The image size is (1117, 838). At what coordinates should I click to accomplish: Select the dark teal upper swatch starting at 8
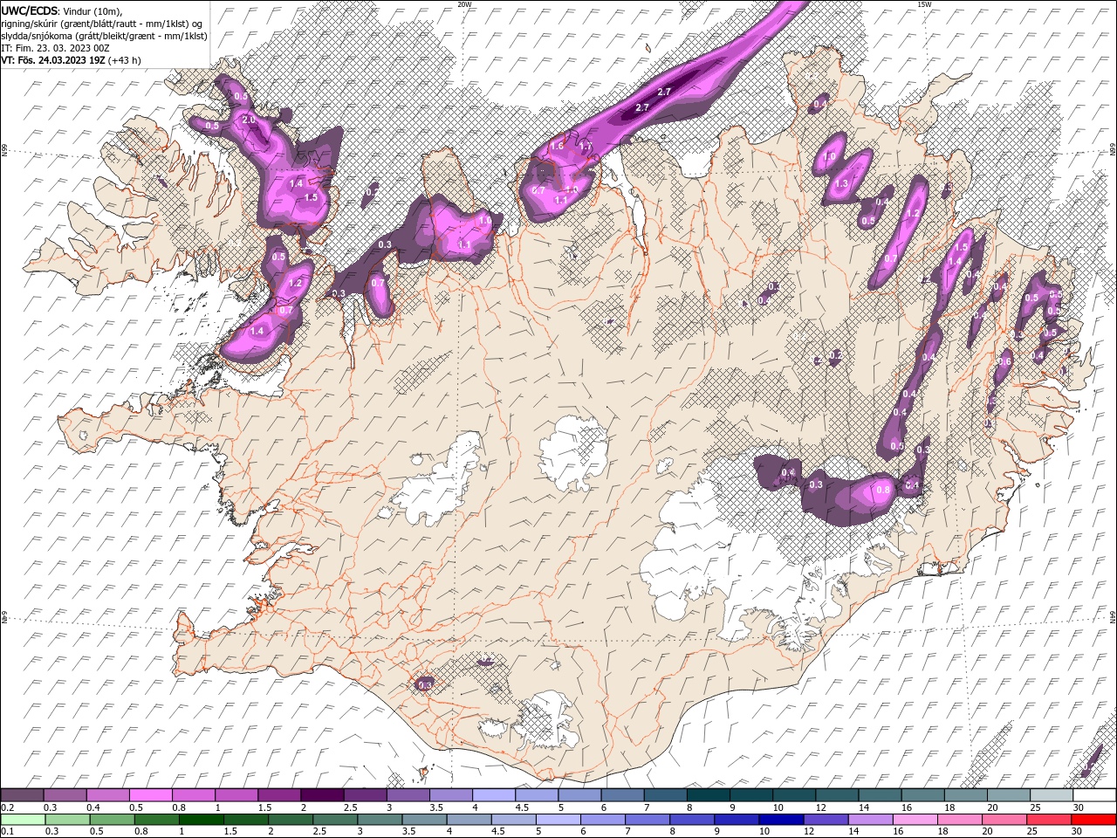[x=707, y=794]
